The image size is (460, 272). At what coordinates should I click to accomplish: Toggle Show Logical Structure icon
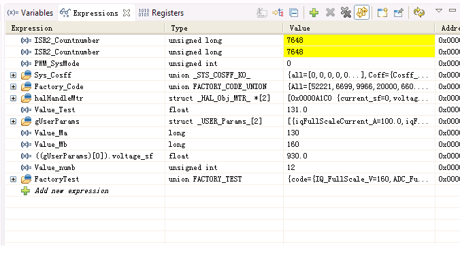[x=278, y=13]
